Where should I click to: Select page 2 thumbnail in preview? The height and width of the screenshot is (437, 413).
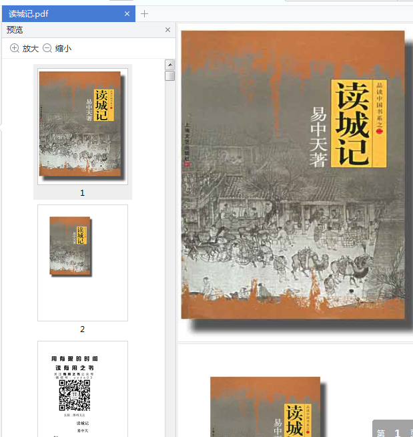[83, 263]
